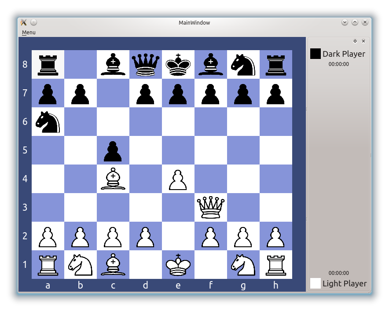Click the Dark Player black color swatch
This screenshot has width=389, height=311.
(316, 54)
